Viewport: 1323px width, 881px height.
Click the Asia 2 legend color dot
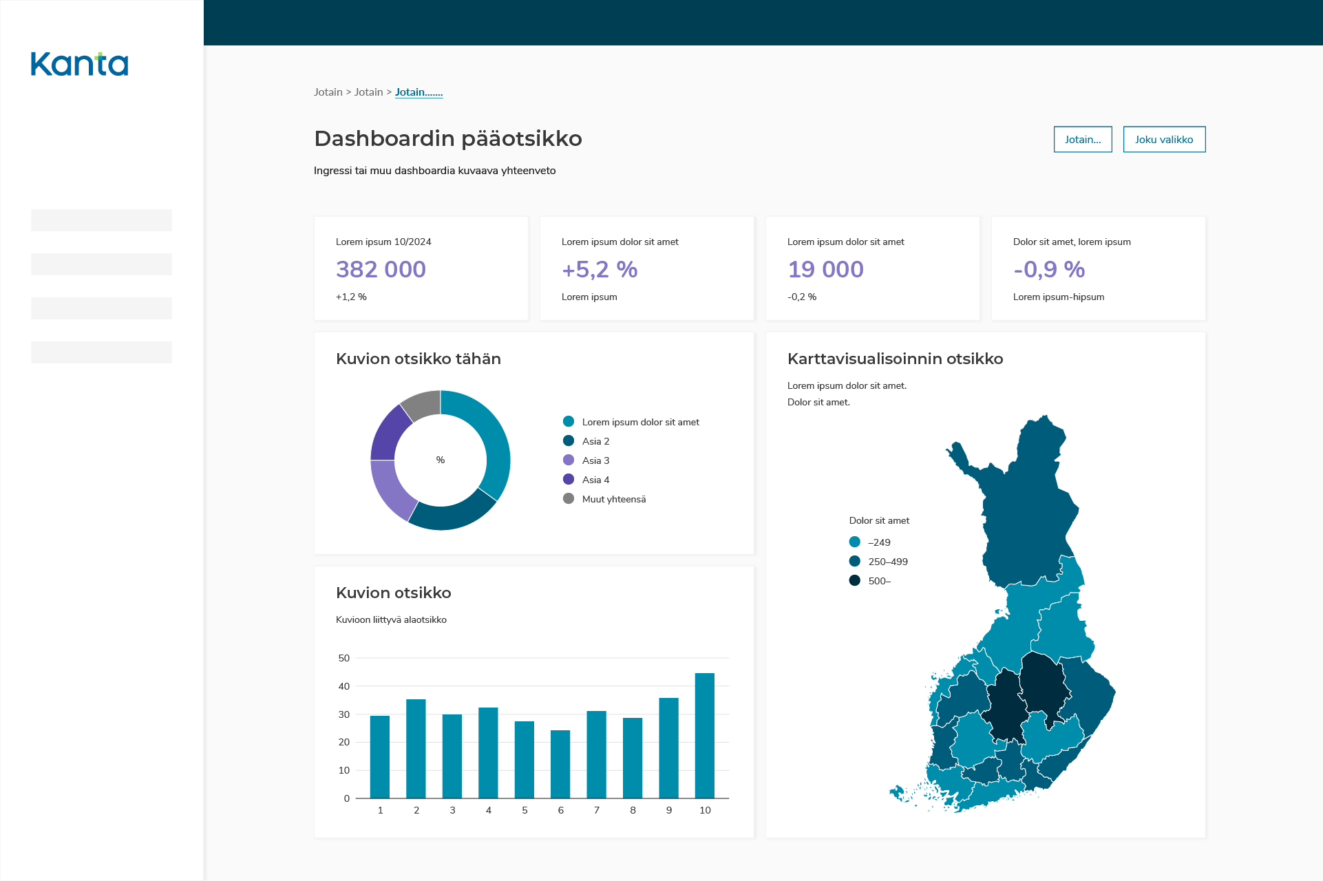[569, 440]
